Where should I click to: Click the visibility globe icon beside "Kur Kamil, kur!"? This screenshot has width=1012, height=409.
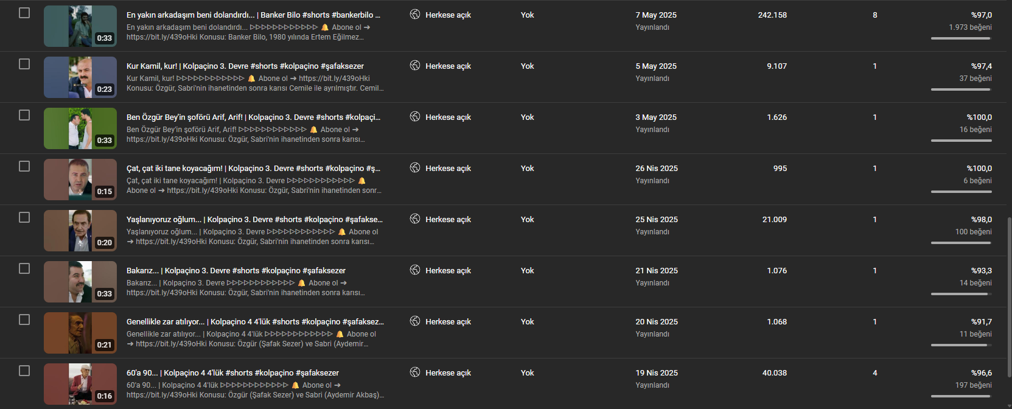coord(415,65)
